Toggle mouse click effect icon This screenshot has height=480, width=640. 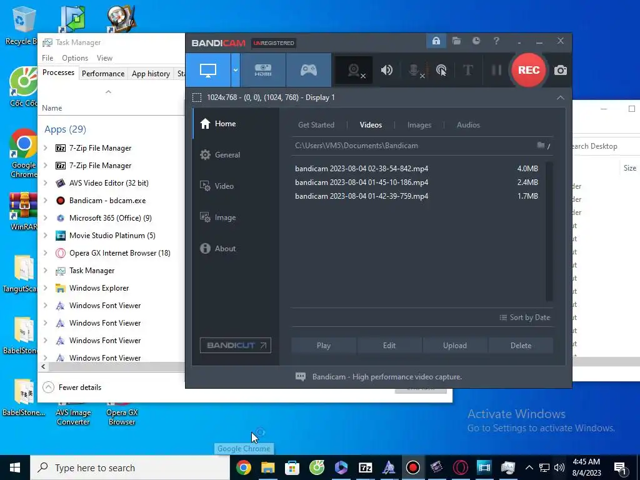click(441, 70)
